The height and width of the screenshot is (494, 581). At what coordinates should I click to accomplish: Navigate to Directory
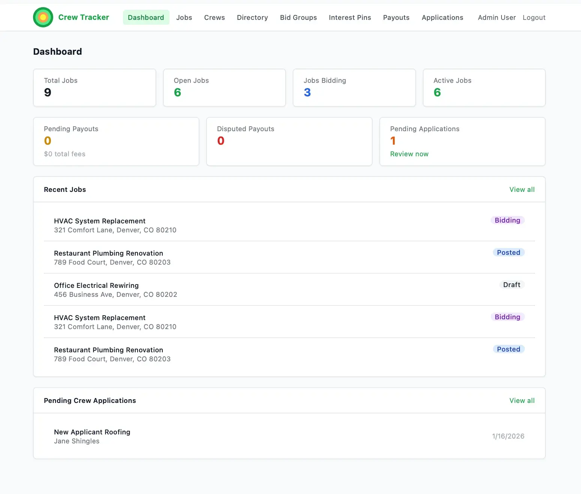252,17
